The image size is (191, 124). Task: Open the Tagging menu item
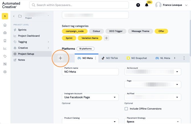32,42
